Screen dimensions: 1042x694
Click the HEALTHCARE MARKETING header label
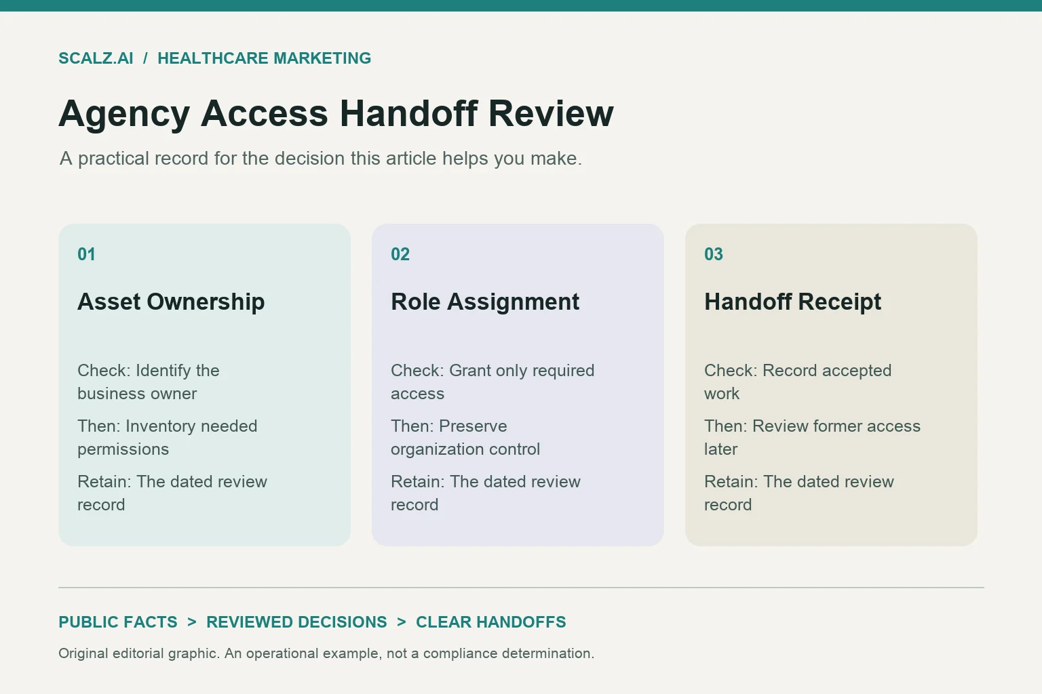(x=264, y=58)
